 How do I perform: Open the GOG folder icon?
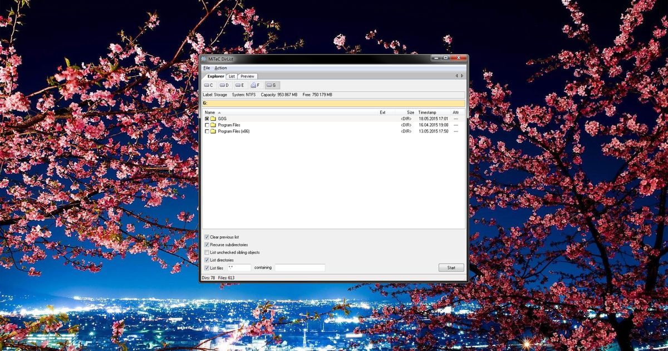[x=213, y=118]
